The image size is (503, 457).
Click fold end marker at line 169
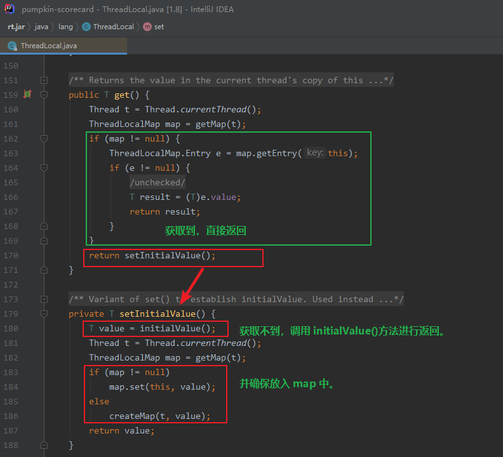(x=44, y=241)
